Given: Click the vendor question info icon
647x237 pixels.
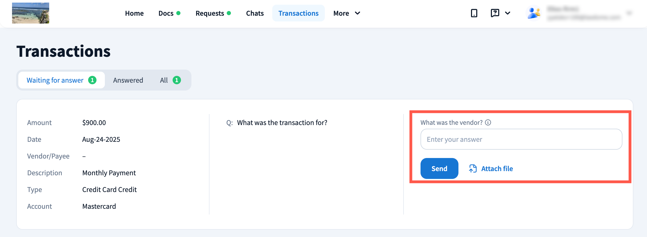Looking at the screenshot, I should pos(488,122).
